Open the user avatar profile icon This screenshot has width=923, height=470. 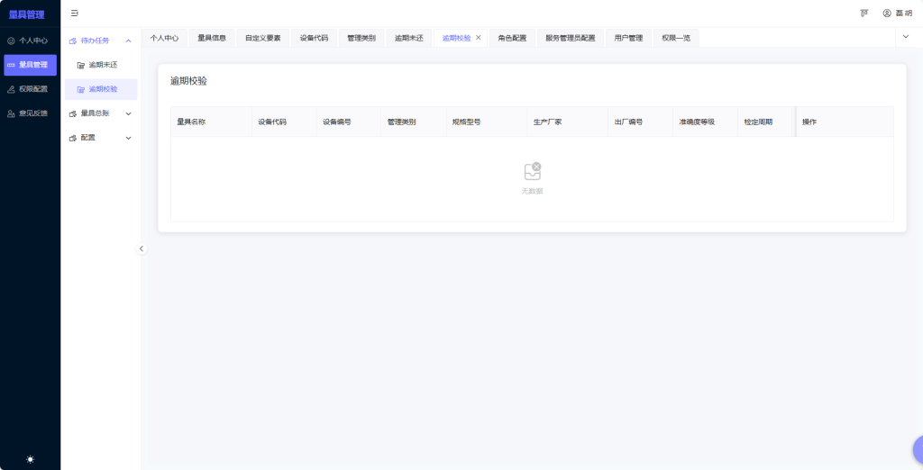point(887,13)
